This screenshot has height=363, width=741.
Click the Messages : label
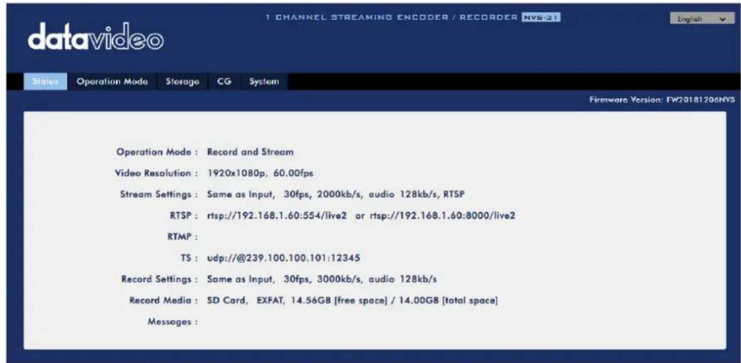173,322
